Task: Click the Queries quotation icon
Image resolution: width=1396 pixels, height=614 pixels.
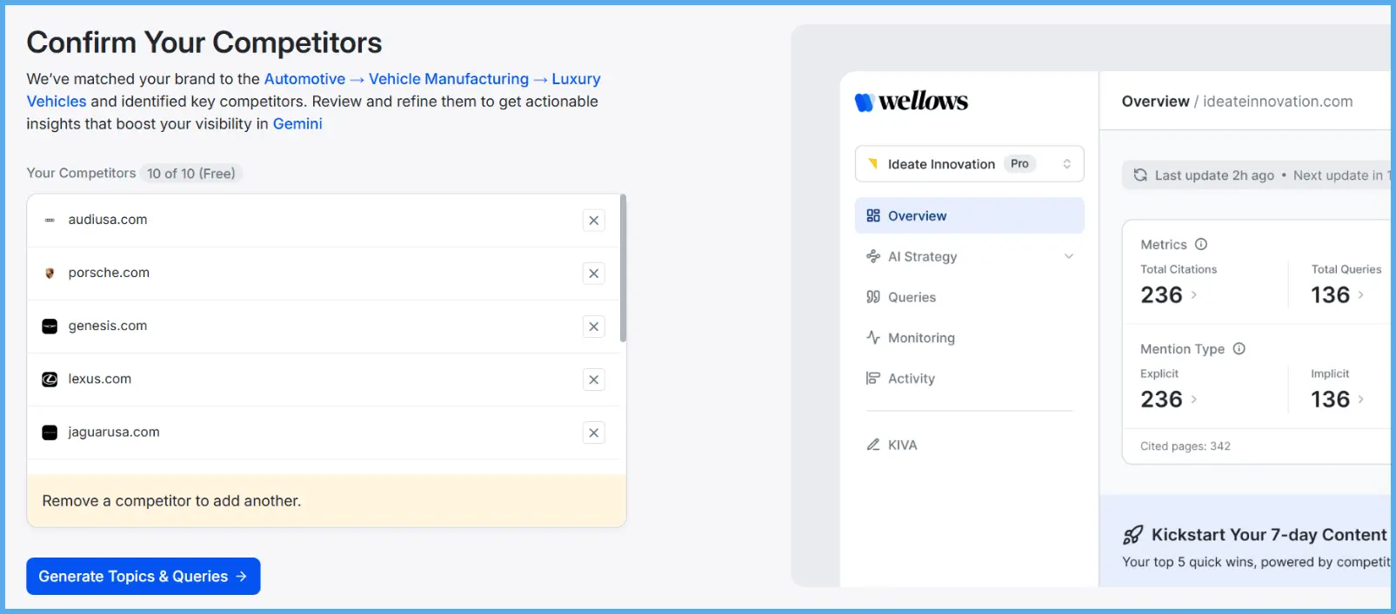Action: tap(873, 297)
